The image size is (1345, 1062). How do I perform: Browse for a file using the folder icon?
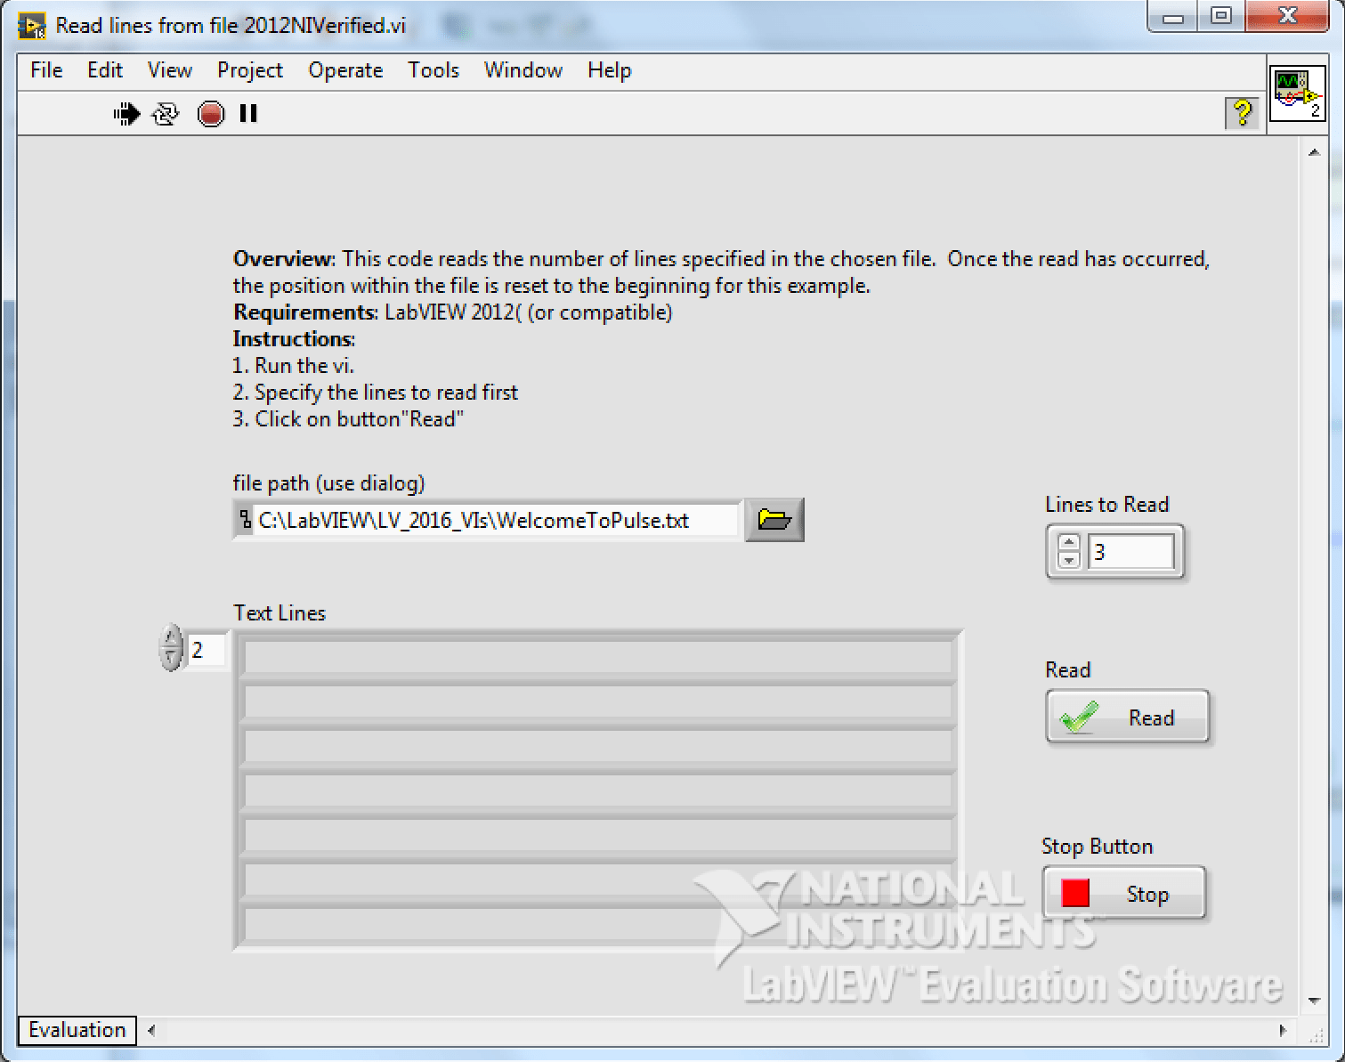point(774,520)
